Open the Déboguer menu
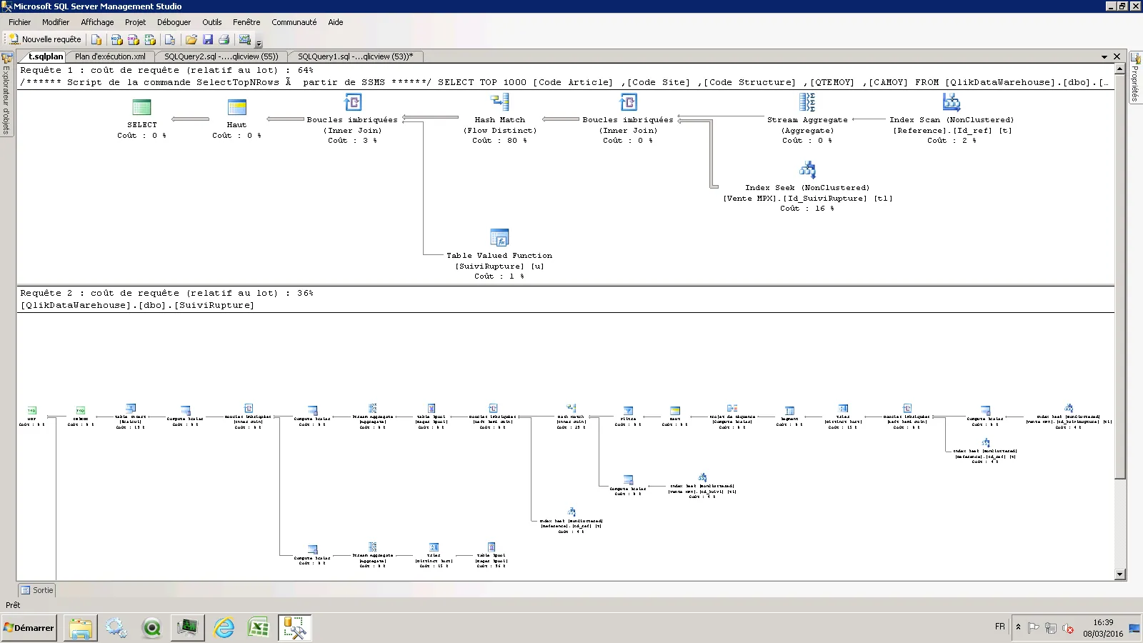Viewport: 1143px width, 643px height. [174, 22]
